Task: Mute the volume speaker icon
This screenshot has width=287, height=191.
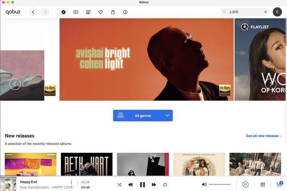Action: [204, 184]
